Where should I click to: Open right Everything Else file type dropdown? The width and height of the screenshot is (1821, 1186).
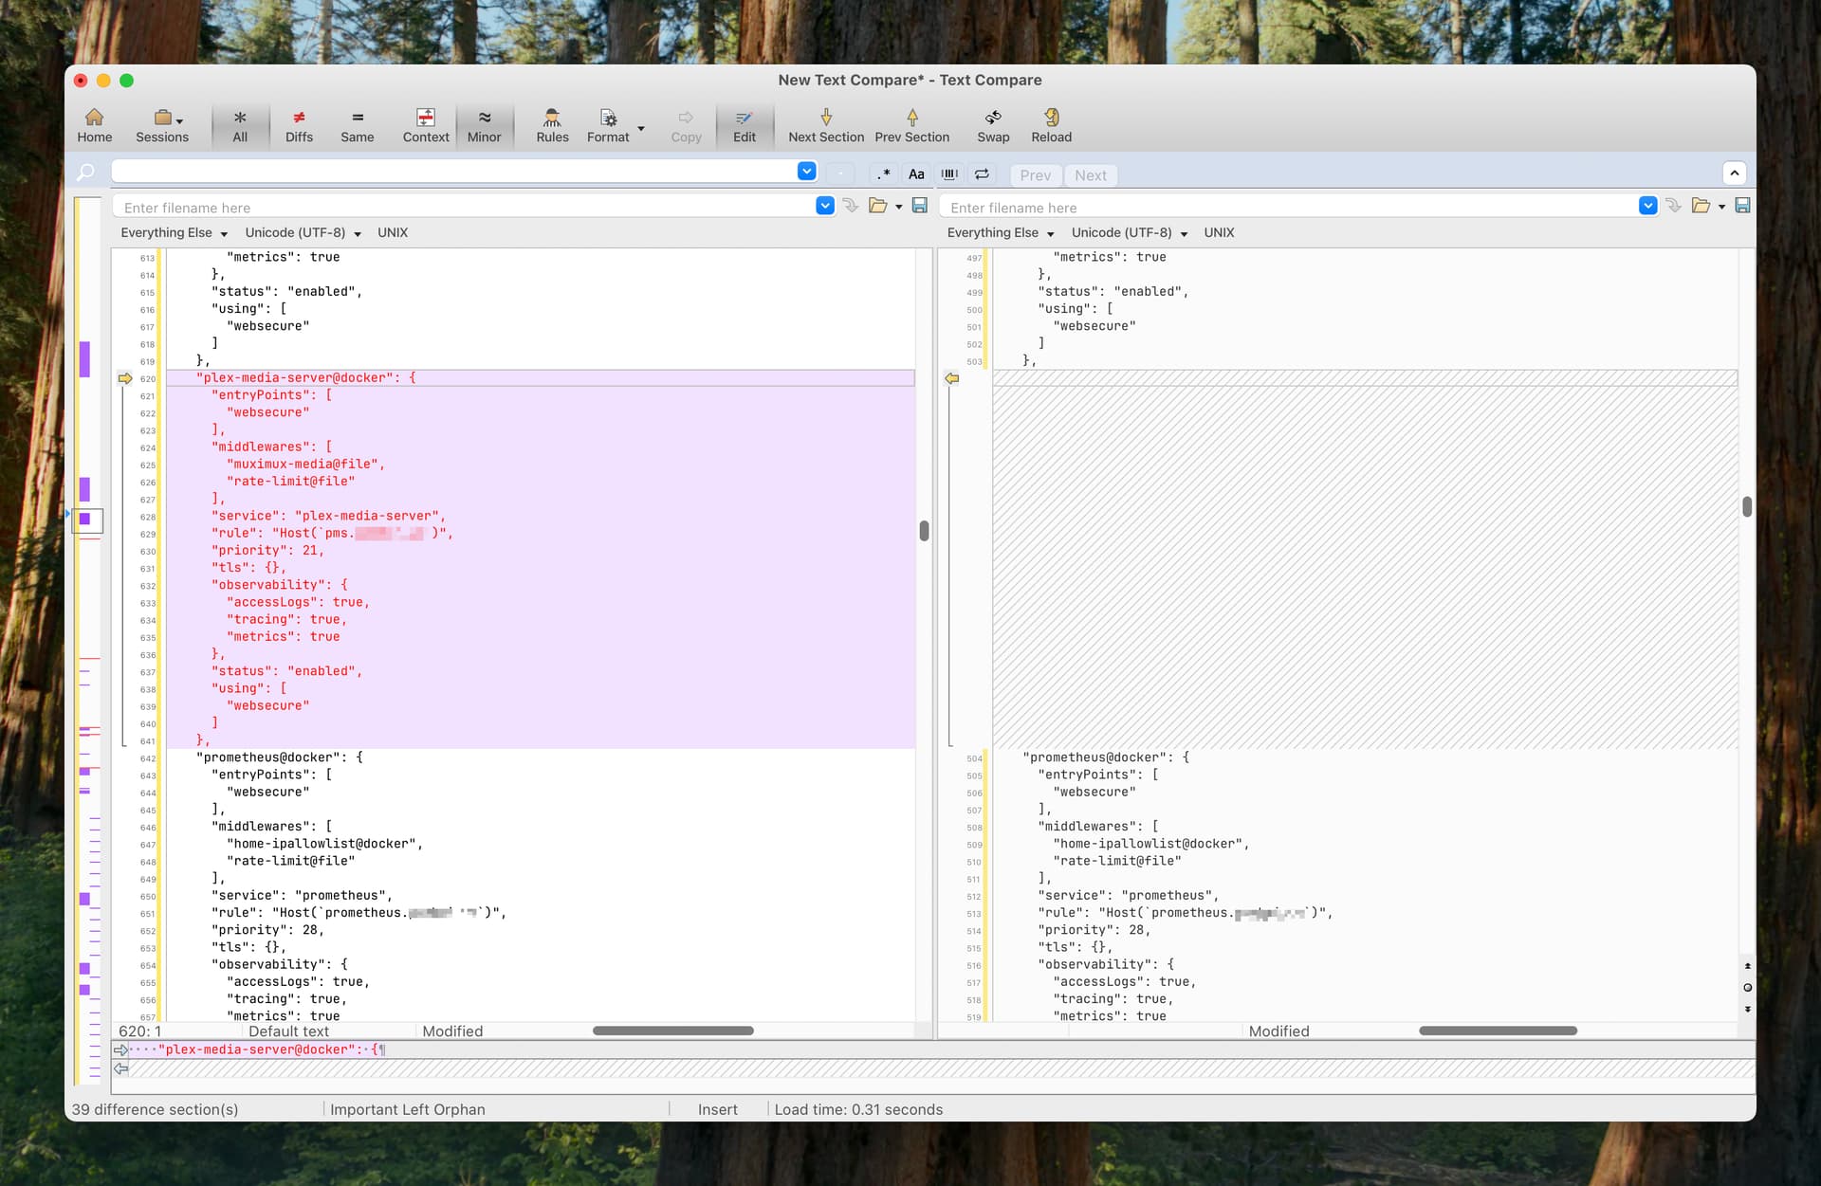click(1000, 232)
